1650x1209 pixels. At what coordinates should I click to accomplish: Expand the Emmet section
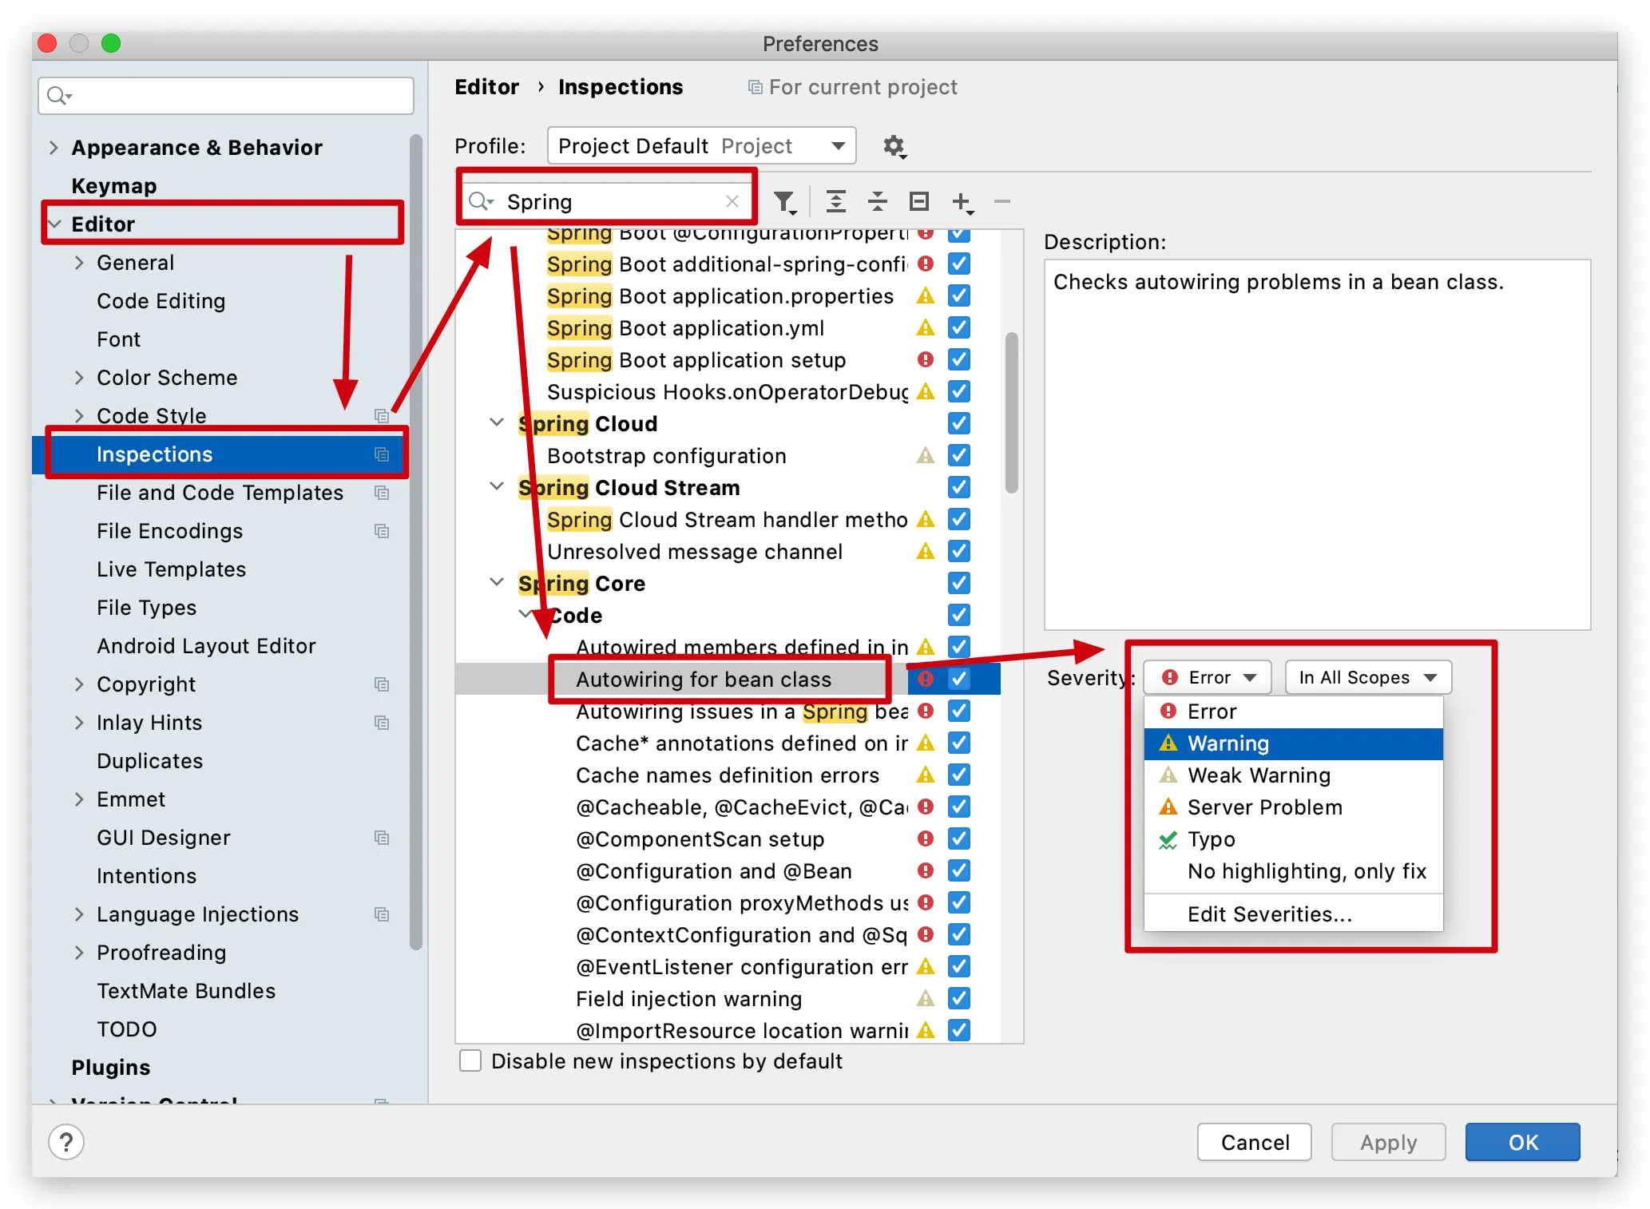(x=79, y=799)
